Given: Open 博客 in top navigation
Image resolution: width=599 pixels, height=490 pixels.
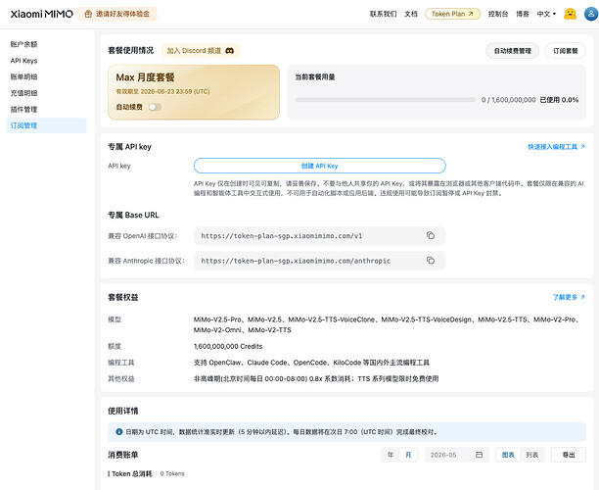Looking at the screenshot, I should tap(523, 14).
